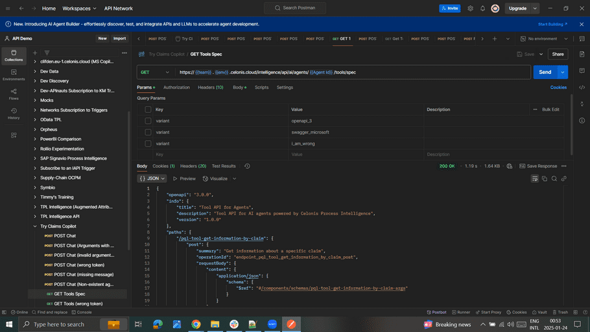This screenshot has height=332, width=590.
Task: Search the response using the magnifier icon
Action: (554, 178)
